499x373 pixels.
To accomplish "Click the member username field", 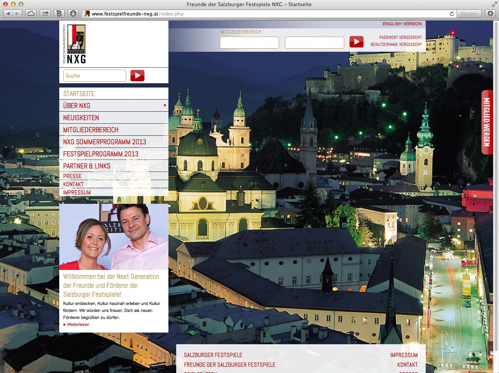I will 249,42.
